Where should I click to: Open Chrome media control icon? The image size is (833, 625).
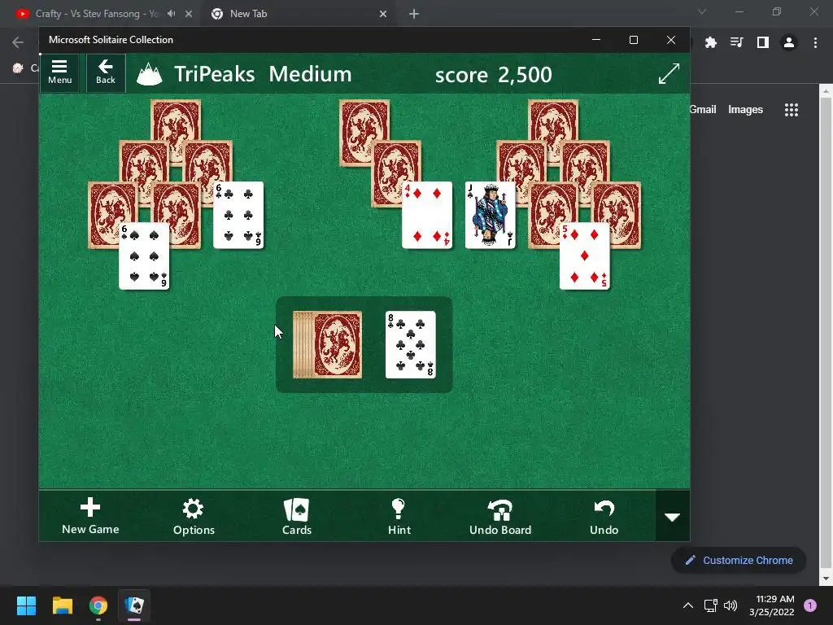point(736,42)
